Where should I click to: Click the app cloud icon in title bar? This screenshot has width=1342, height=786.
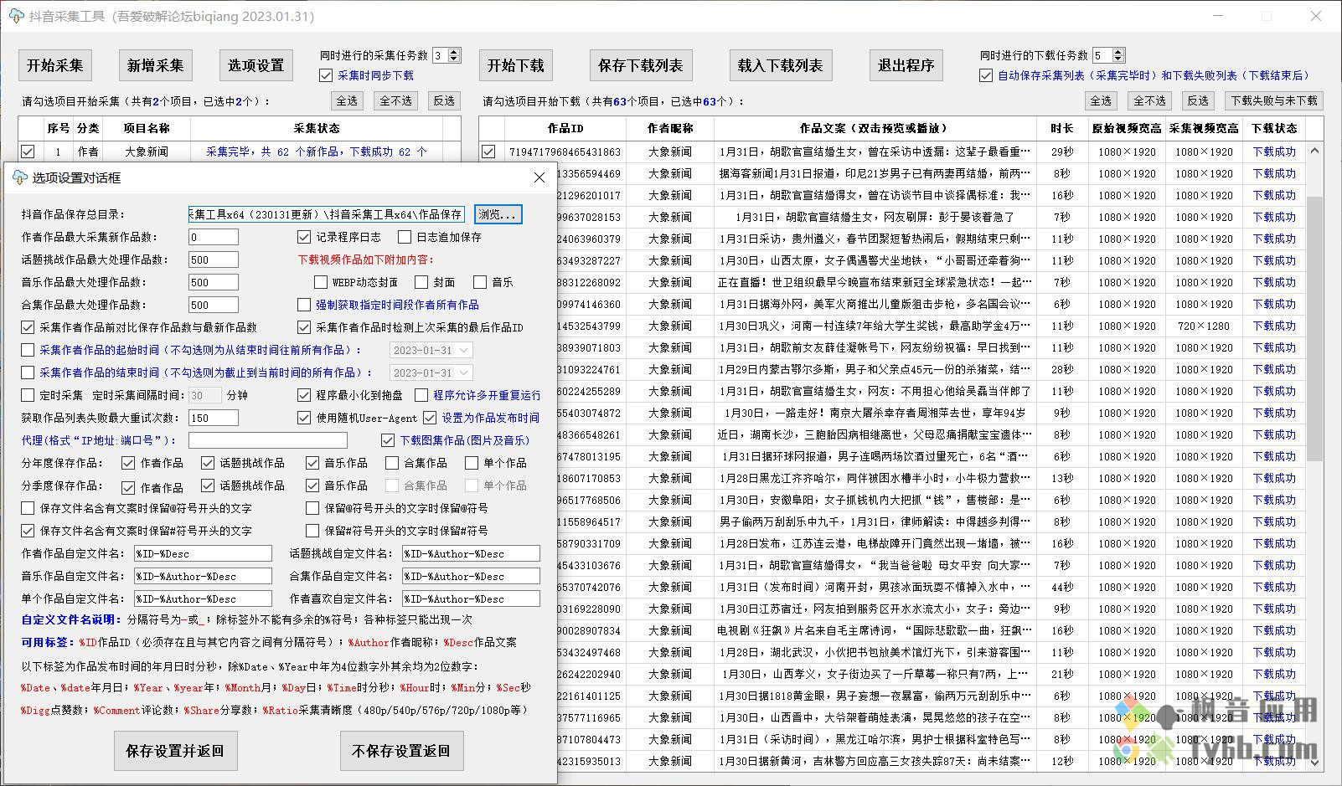point(16,16)
